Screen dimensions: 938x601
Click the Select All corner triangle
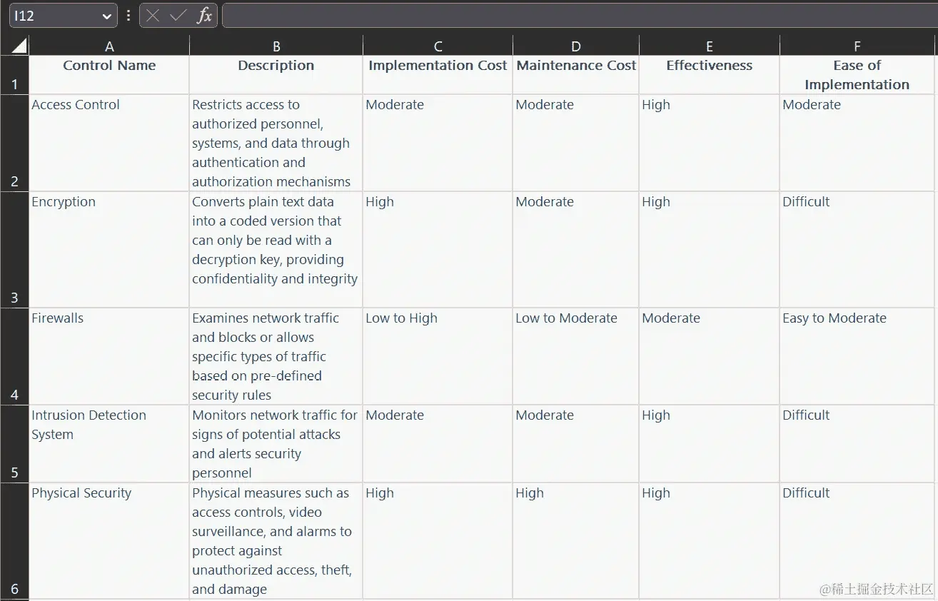click(x=19, y=46)
